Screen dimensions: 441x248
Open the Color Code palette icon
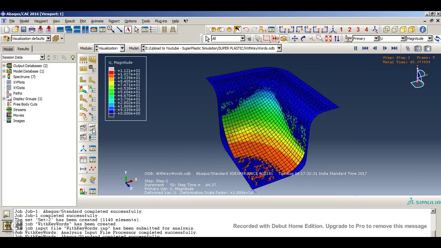(x=7, y=39)
